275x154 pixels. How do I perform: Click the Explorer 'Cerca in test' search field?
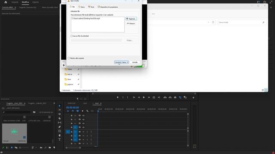[241, 22]
